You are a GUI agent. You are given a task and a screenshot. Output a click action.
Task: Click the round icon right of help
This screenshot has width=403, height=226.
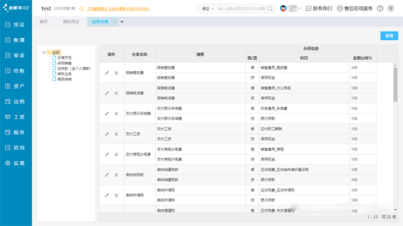pos(391,9)
